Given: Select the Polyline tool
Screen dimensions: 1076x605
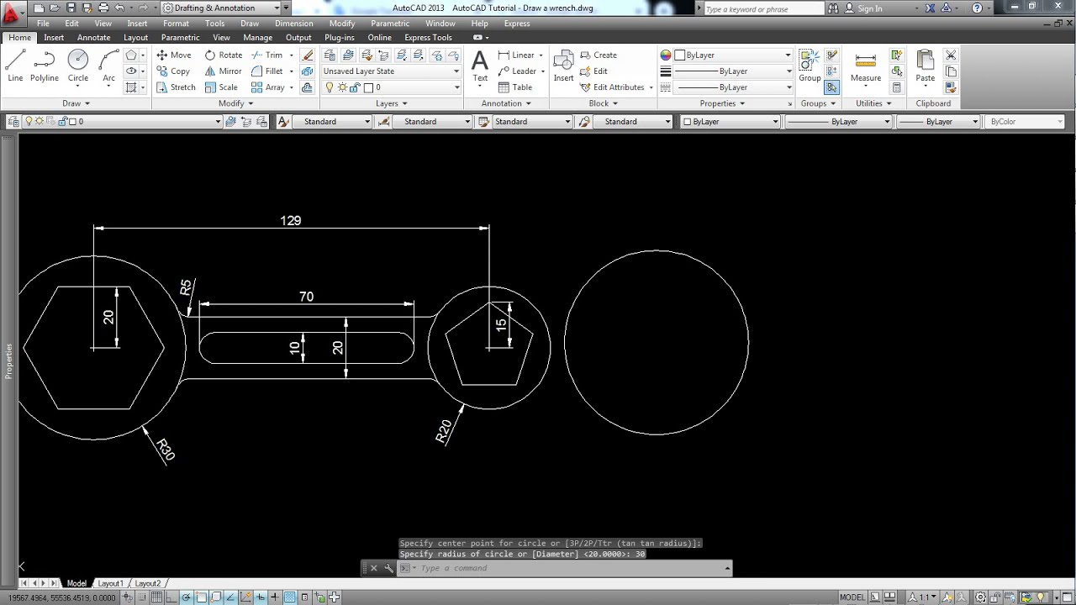Looking at the screenshot, I should (45, 66).
